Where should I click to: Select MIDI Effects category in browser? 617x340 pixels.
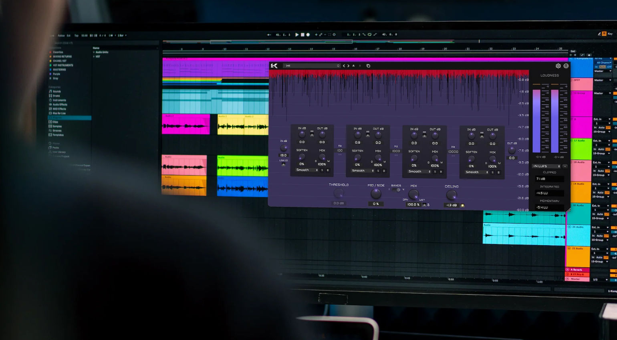click(57, 109)
